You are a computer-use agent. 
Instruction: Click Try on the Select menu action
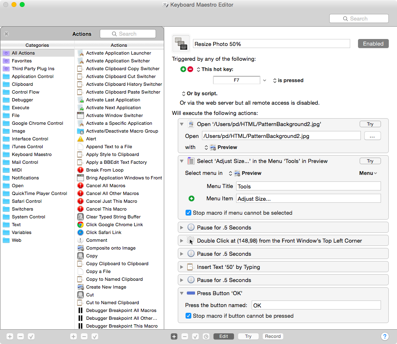(370, 161)
